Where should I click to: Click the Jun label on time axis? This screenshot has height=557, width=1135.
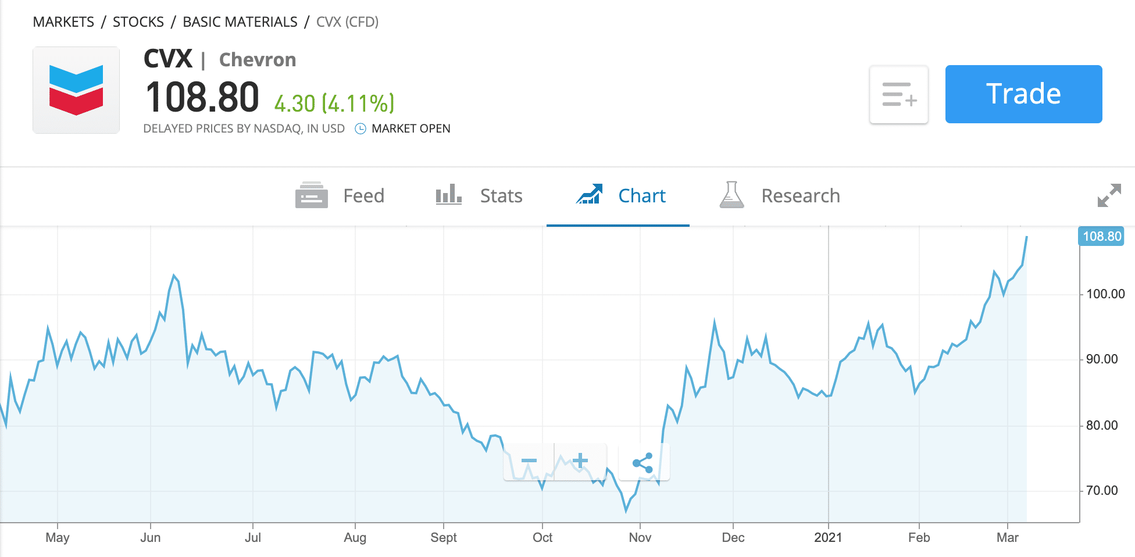[151, 538]
